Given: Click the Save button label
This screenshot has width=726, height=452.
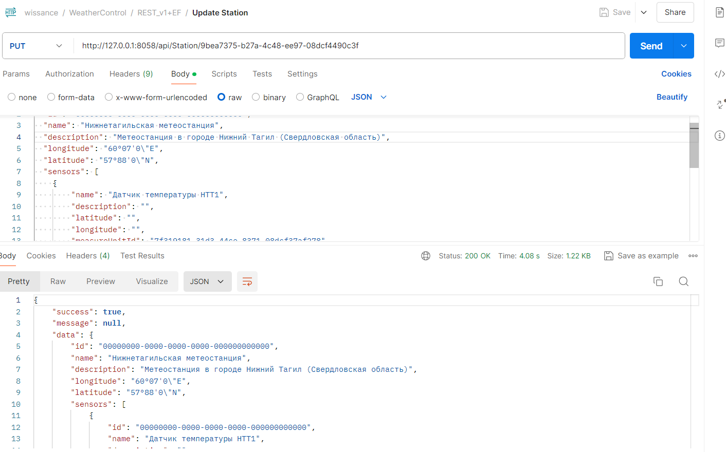Looking at the screenshot, I should click(x=622, y=12).
